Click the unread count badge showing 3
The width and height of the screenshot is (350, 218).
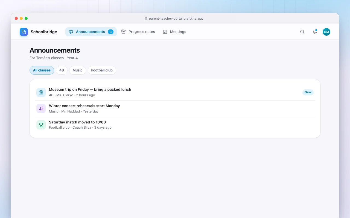click(x=110, y=32)
